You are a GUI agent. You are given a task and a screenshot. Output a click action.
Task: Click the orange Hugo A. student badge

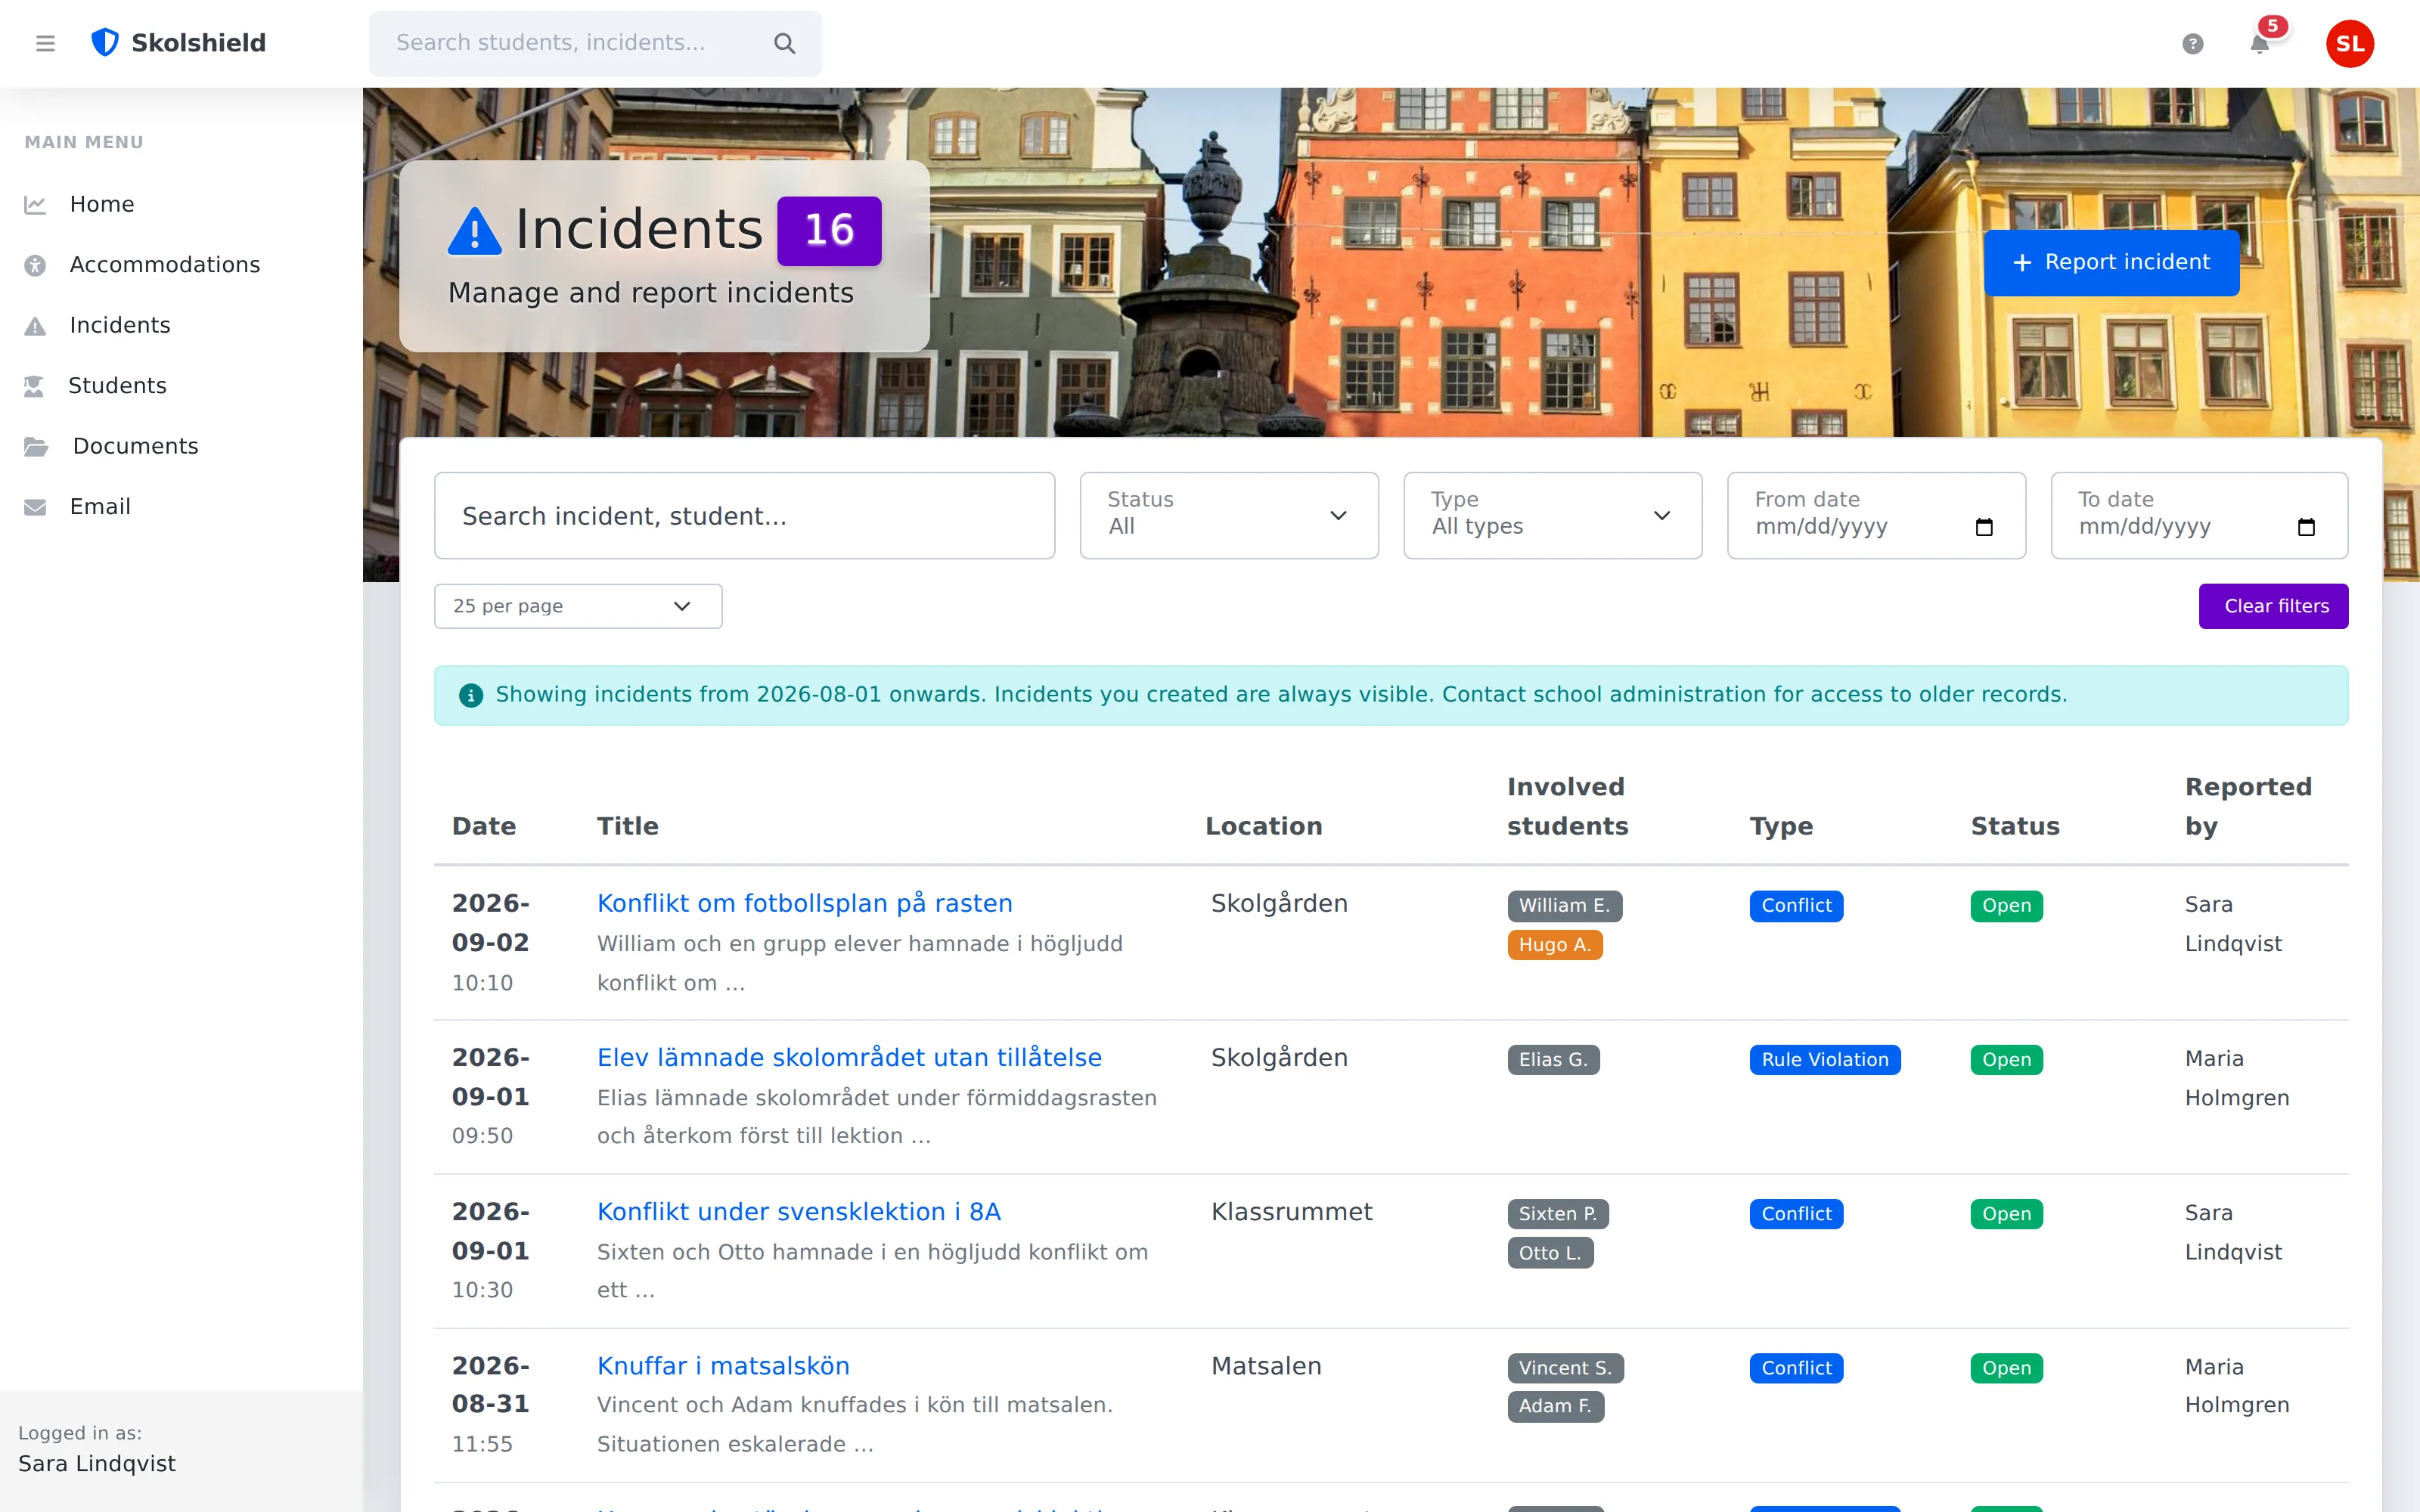[x=1554, y=944]
